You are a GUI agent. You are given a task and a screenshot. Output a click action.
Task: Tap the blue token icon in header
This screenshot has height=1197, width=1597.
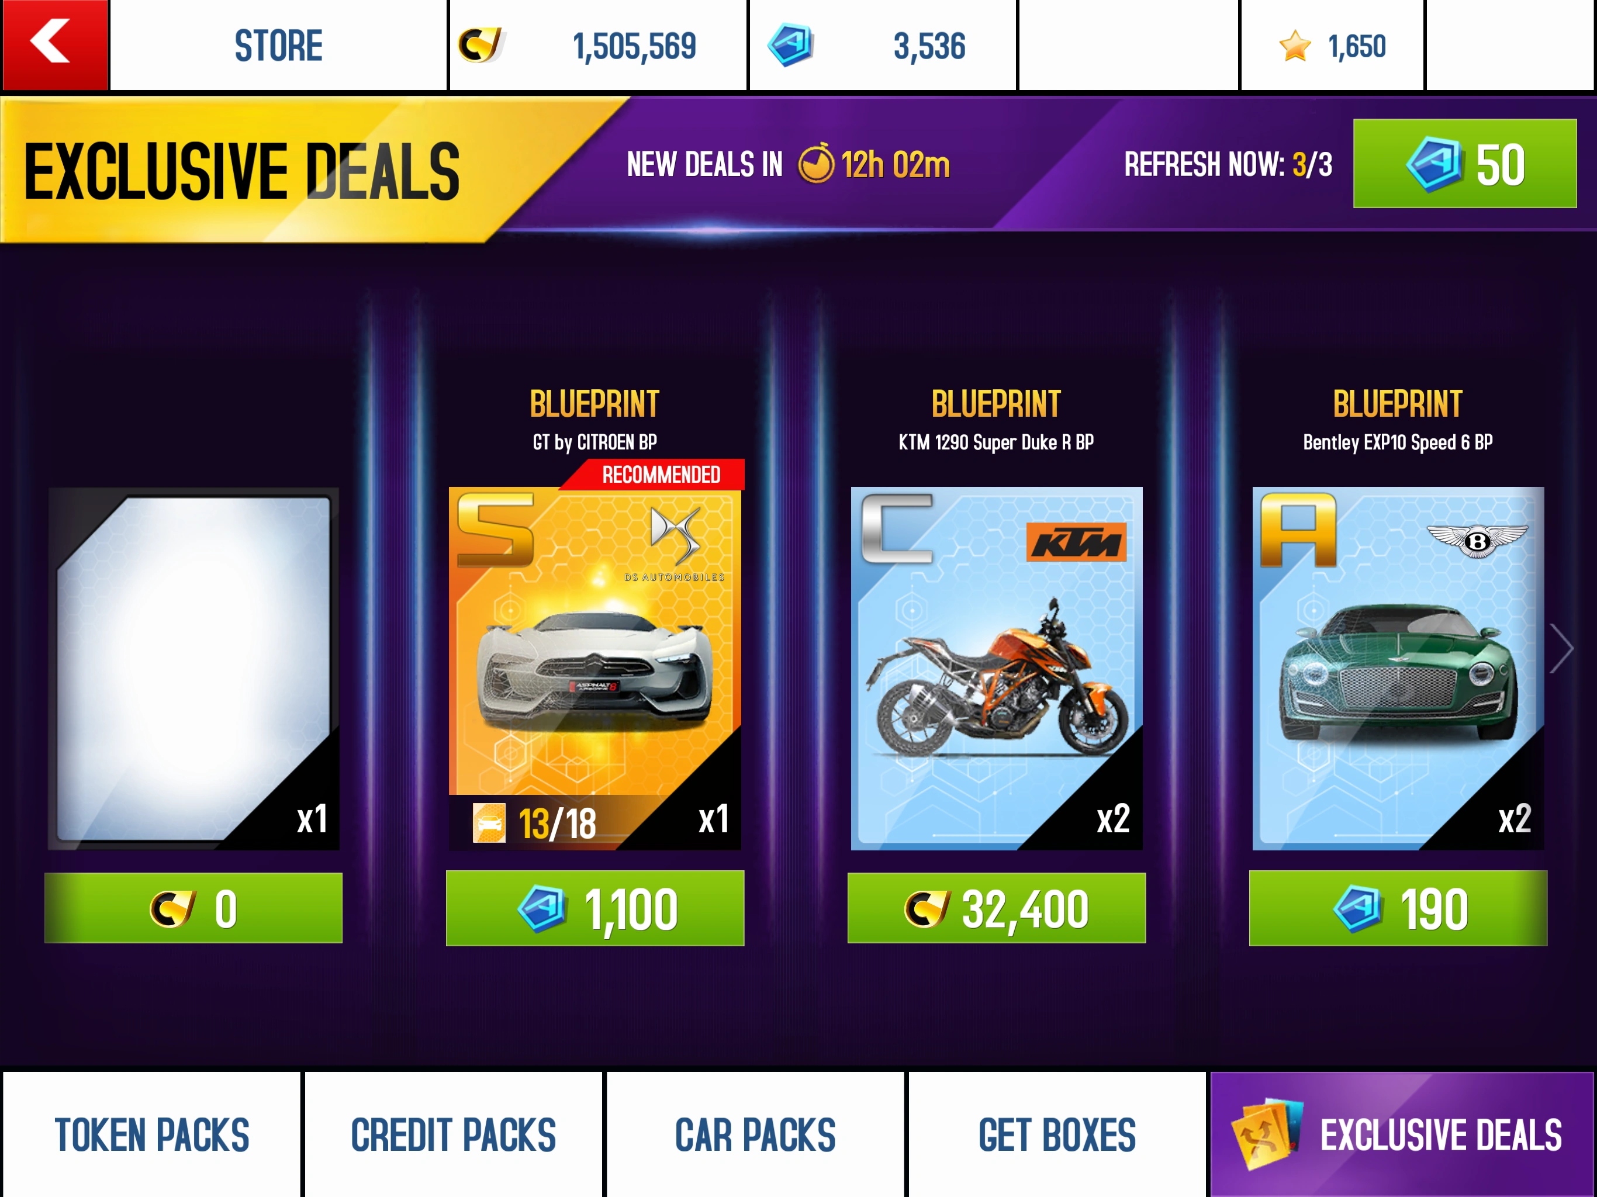790,45
